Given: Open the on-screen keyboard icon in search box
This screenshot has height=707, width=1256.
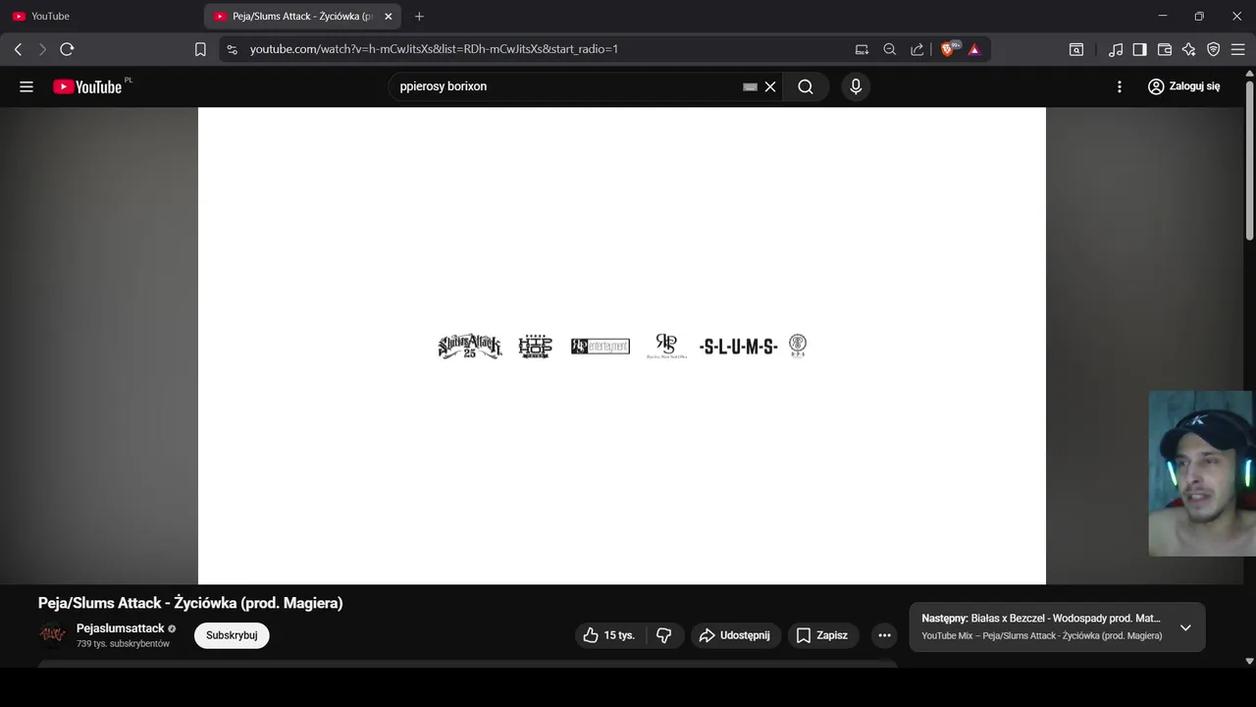Looking at the screenshot, I should (750, 86).
